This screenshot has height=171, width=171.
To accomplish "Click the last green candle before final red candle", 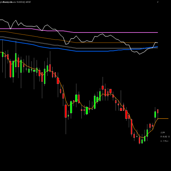I will [155, 115].
